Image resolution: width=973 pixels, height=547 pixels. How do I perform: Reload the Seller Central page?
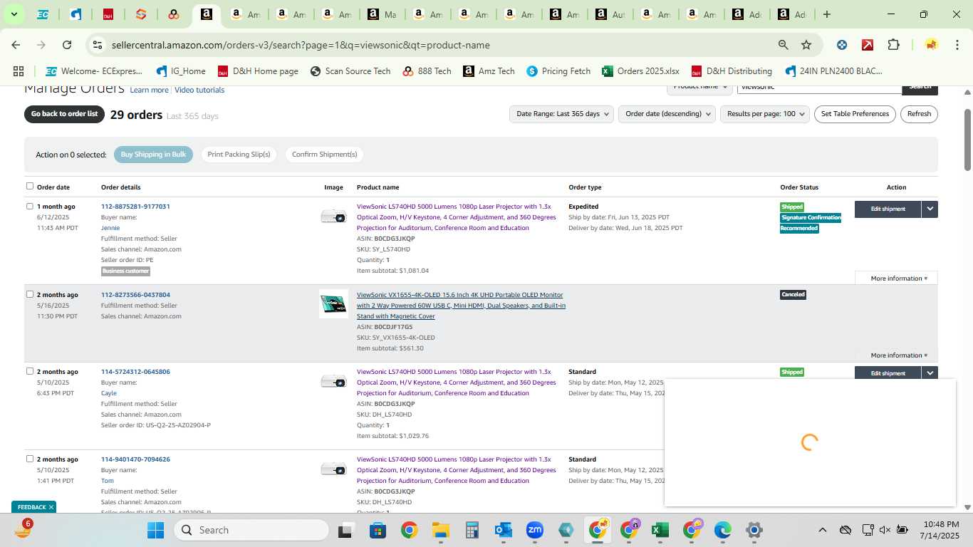67,45
